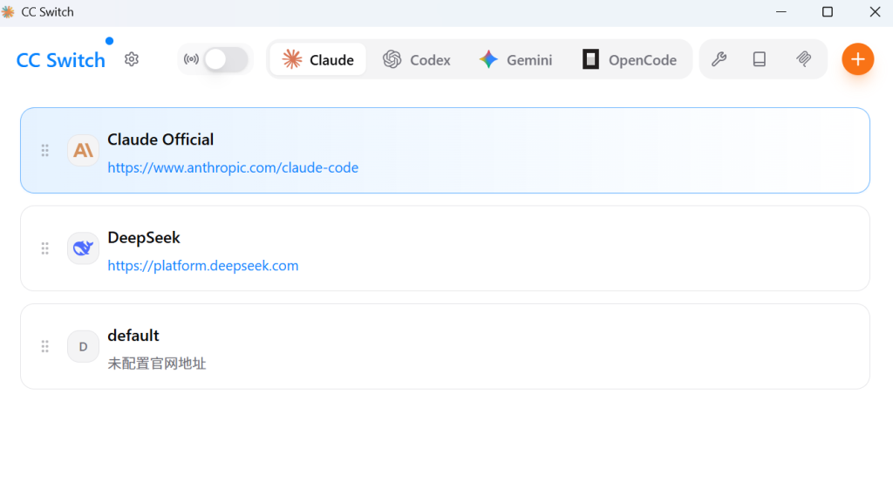893x496 pixels.
Task: Add a new provider with plus button
Action: pyautogui.click(x=857, y=59)
